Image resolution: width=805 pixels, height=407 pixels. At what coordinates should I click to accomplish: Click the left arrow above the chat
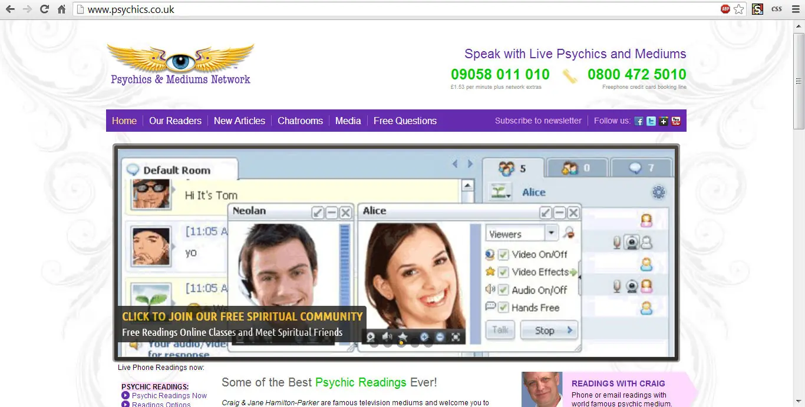point(455,164)
